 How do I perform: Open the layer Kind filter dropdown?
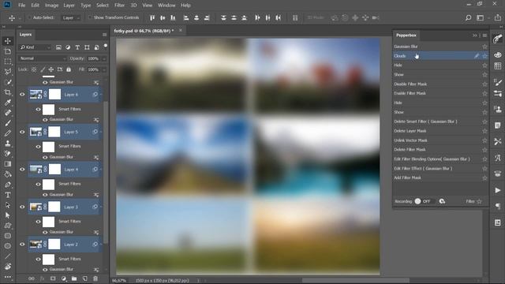coord(36,47)
